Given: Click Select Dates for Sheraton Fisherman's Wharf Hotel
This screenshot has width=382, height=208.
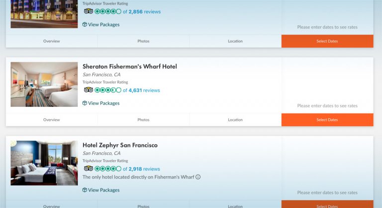Looking at the screenshot, I should tap(327, 120).
